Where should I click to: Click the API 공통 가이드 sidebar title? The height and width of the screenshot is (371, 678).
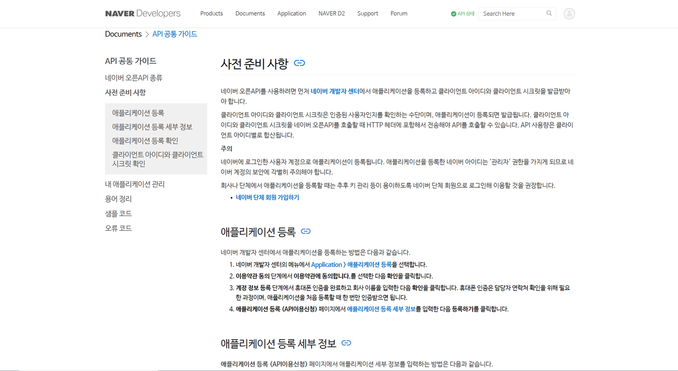point(131,61)
